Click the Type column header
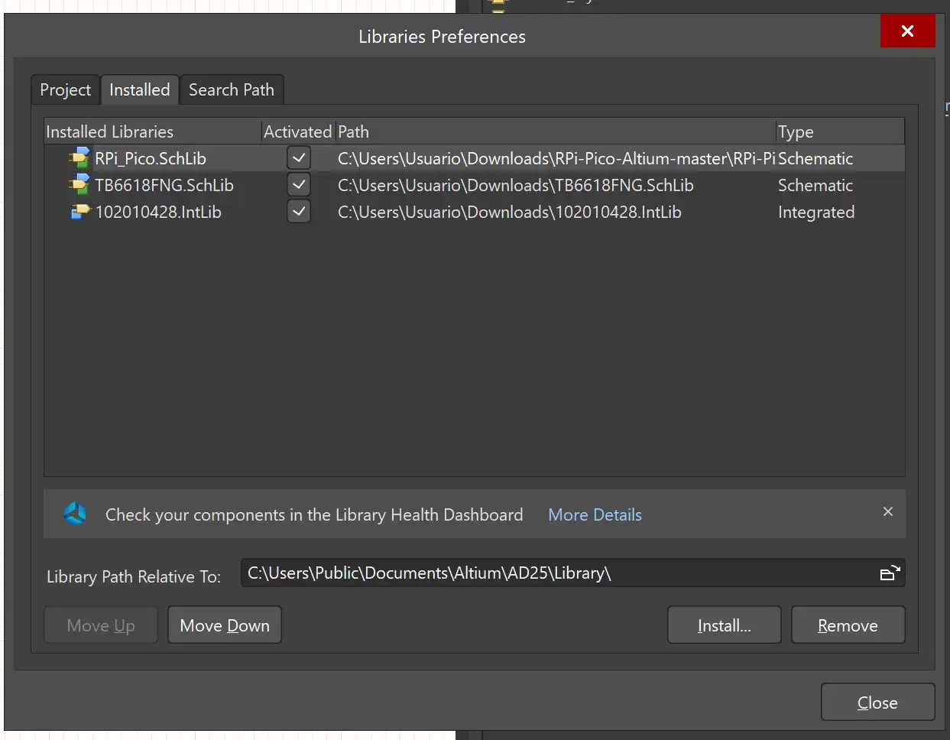This screenshot has height=740, width=950. 840,131
